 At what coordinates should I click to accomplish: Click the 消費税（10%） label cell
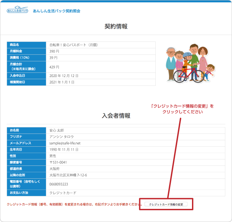(x=27, y=58)
